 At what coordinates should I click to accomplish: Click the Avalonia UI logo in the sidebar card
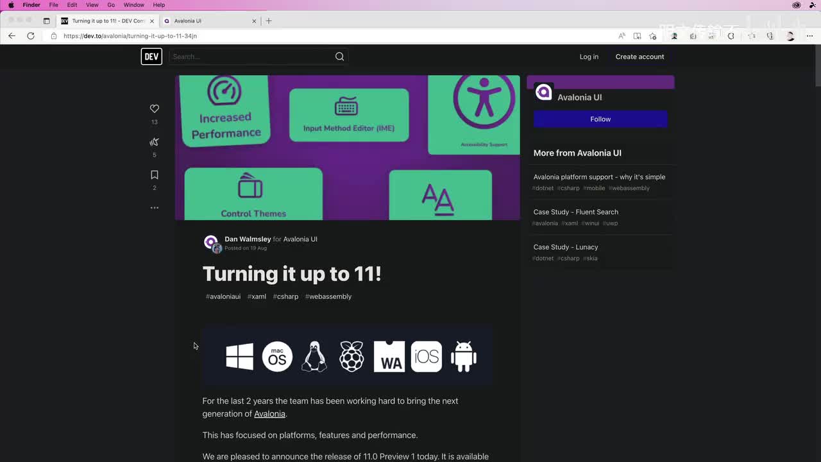[x=544, y=92]
